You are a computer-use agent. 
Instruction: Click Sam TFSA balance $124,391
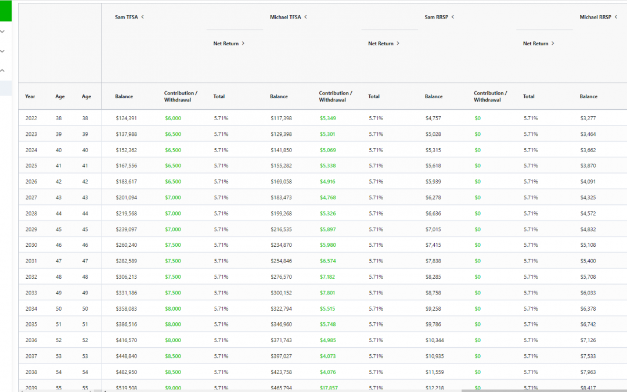pyautogui.click(x=127, y=118)
